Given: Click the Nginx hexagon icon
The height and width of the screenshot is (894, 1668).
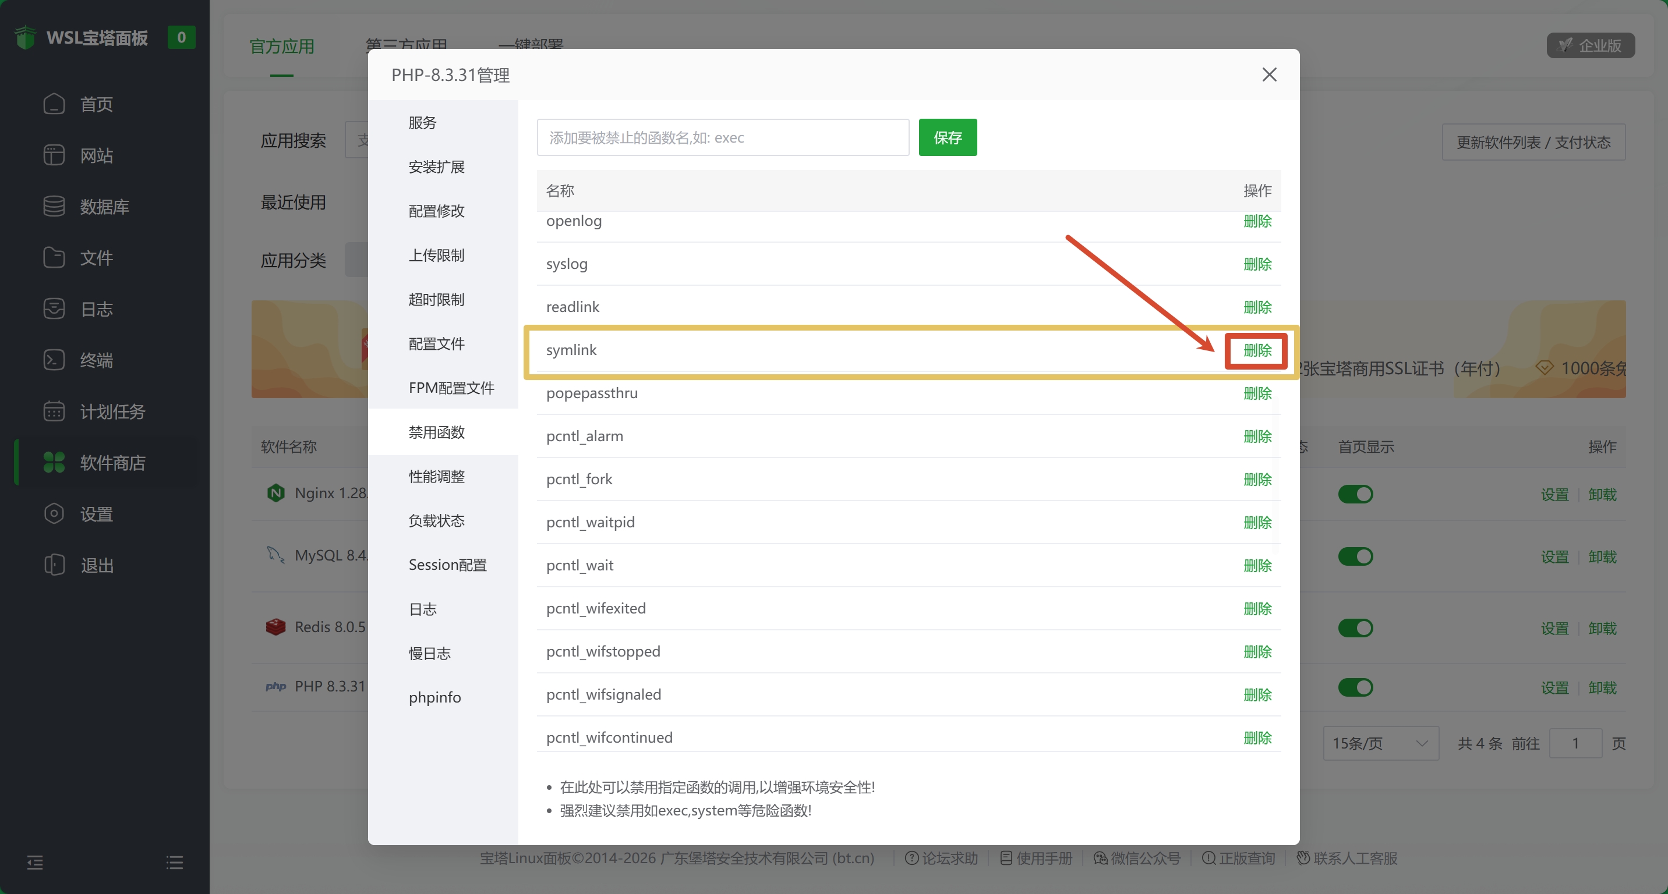Looking at the screenshot, I should (276, 493).
